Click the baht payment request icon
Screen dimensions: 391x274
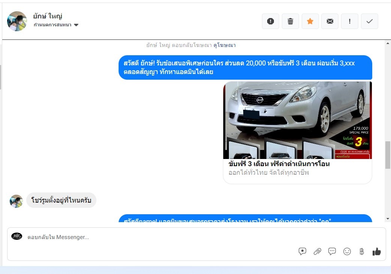point(362,251)
